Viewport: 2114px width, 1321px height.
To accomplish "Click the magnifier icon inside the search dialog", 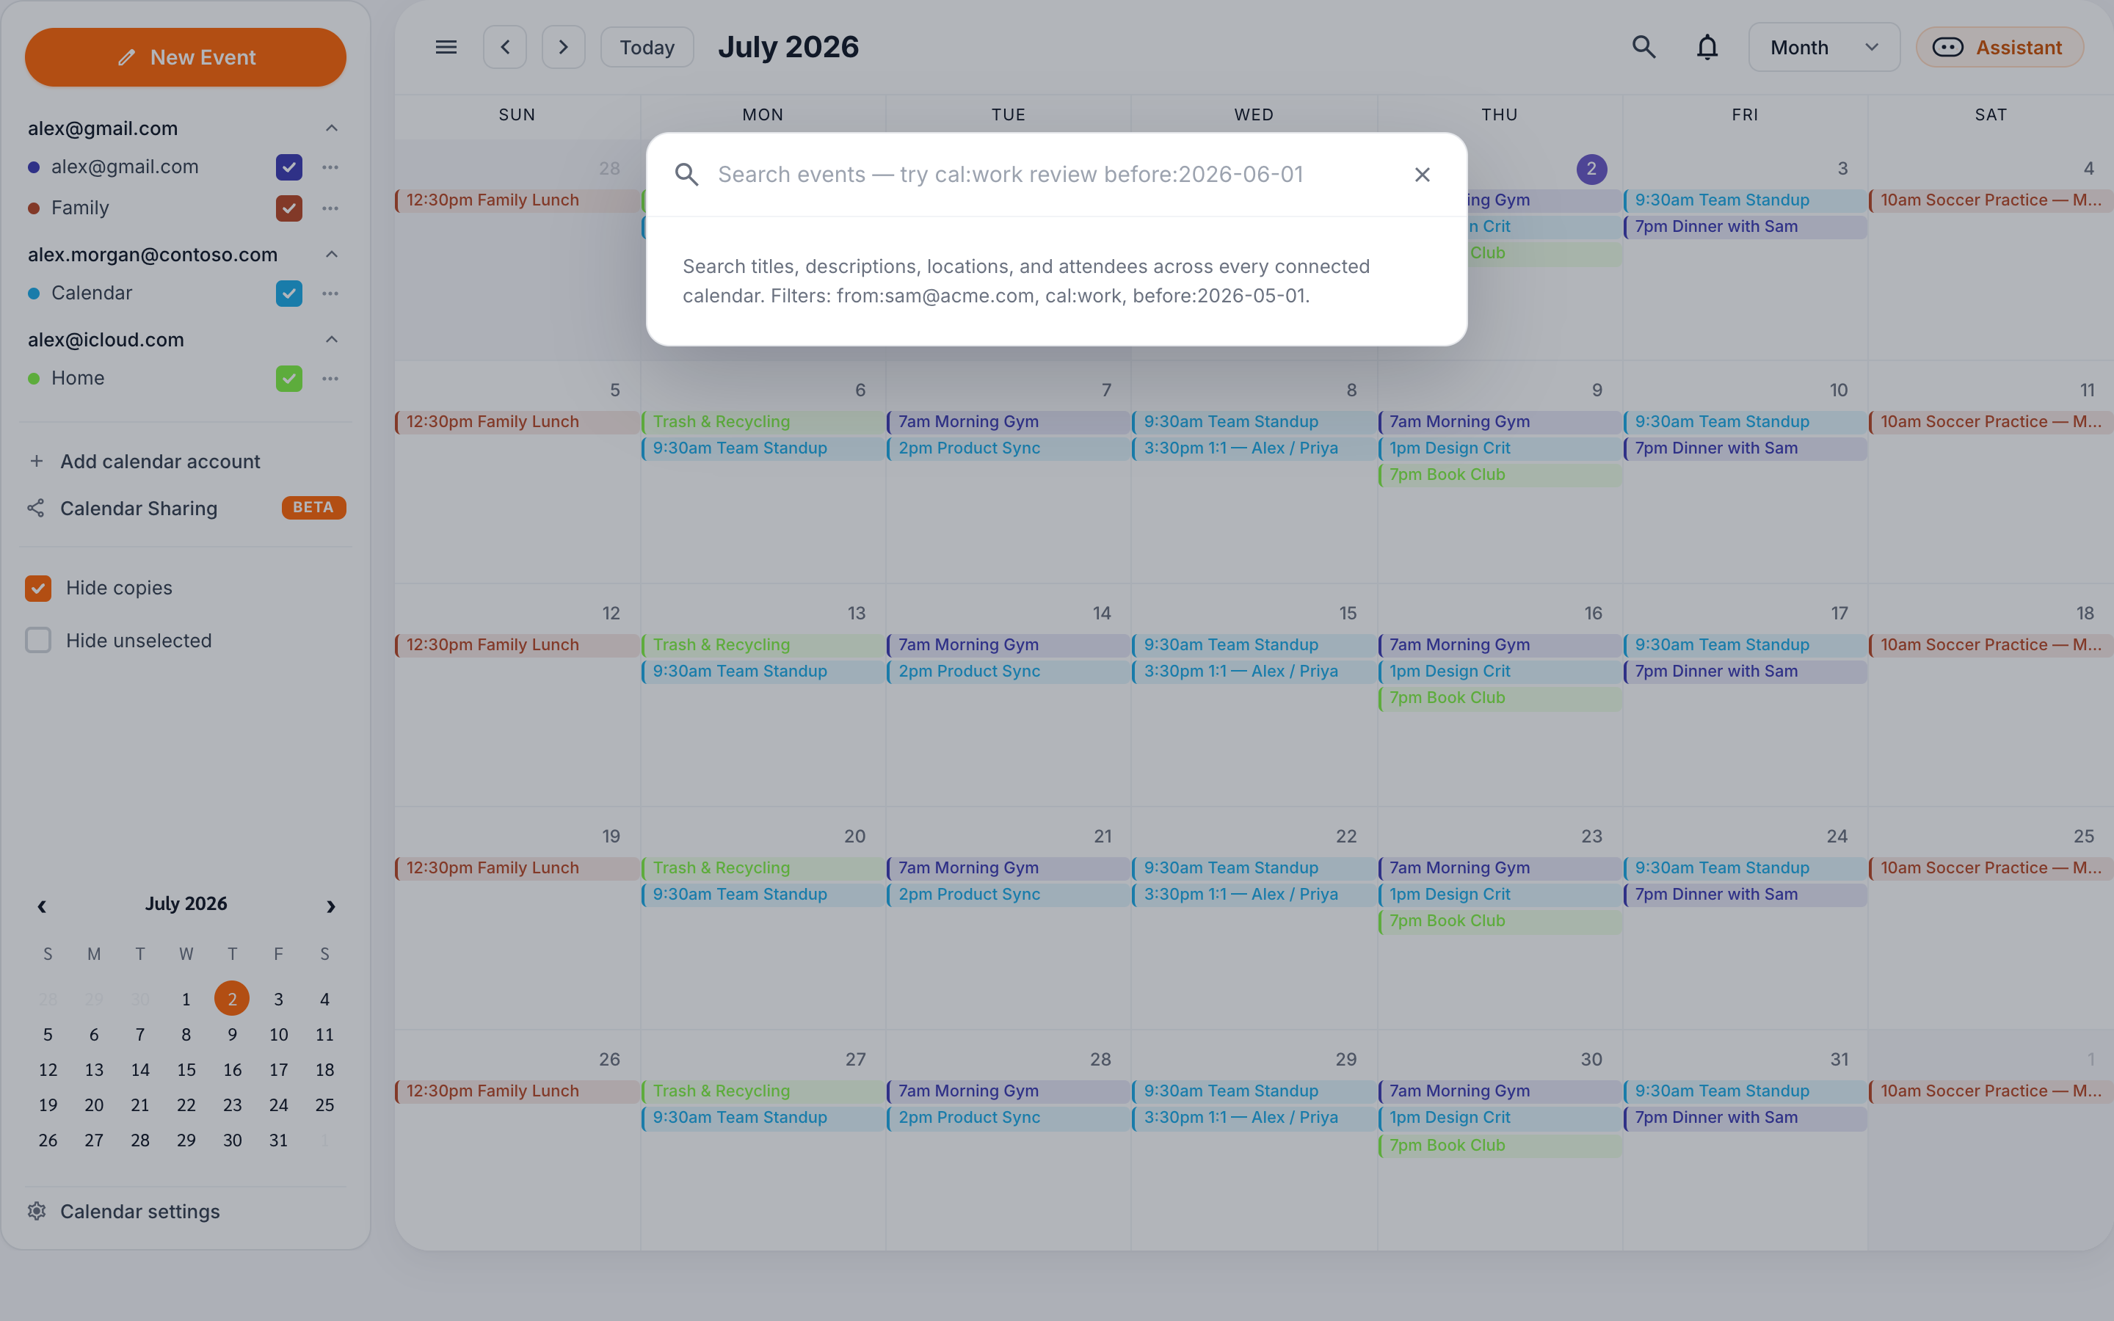I will tap(686, 175).
